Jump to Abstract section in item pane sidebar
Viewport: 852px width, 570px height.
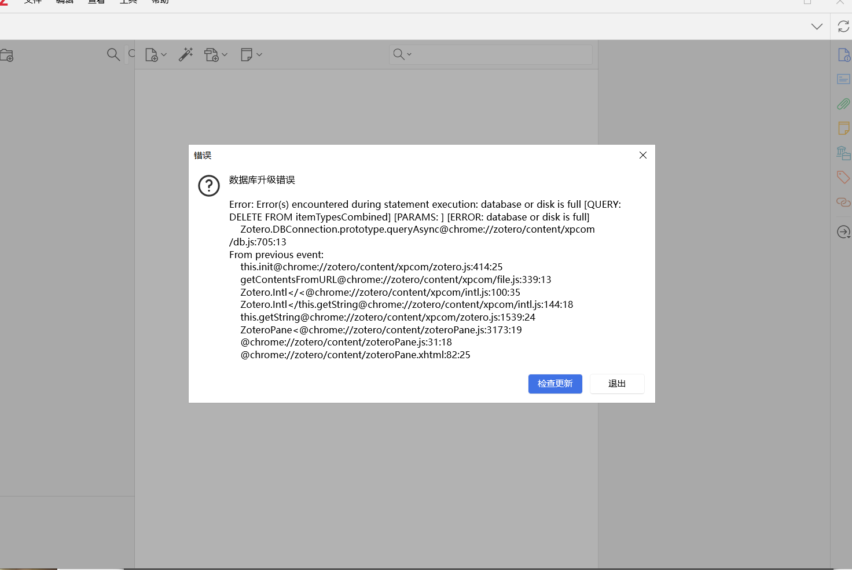click(843, 79)
